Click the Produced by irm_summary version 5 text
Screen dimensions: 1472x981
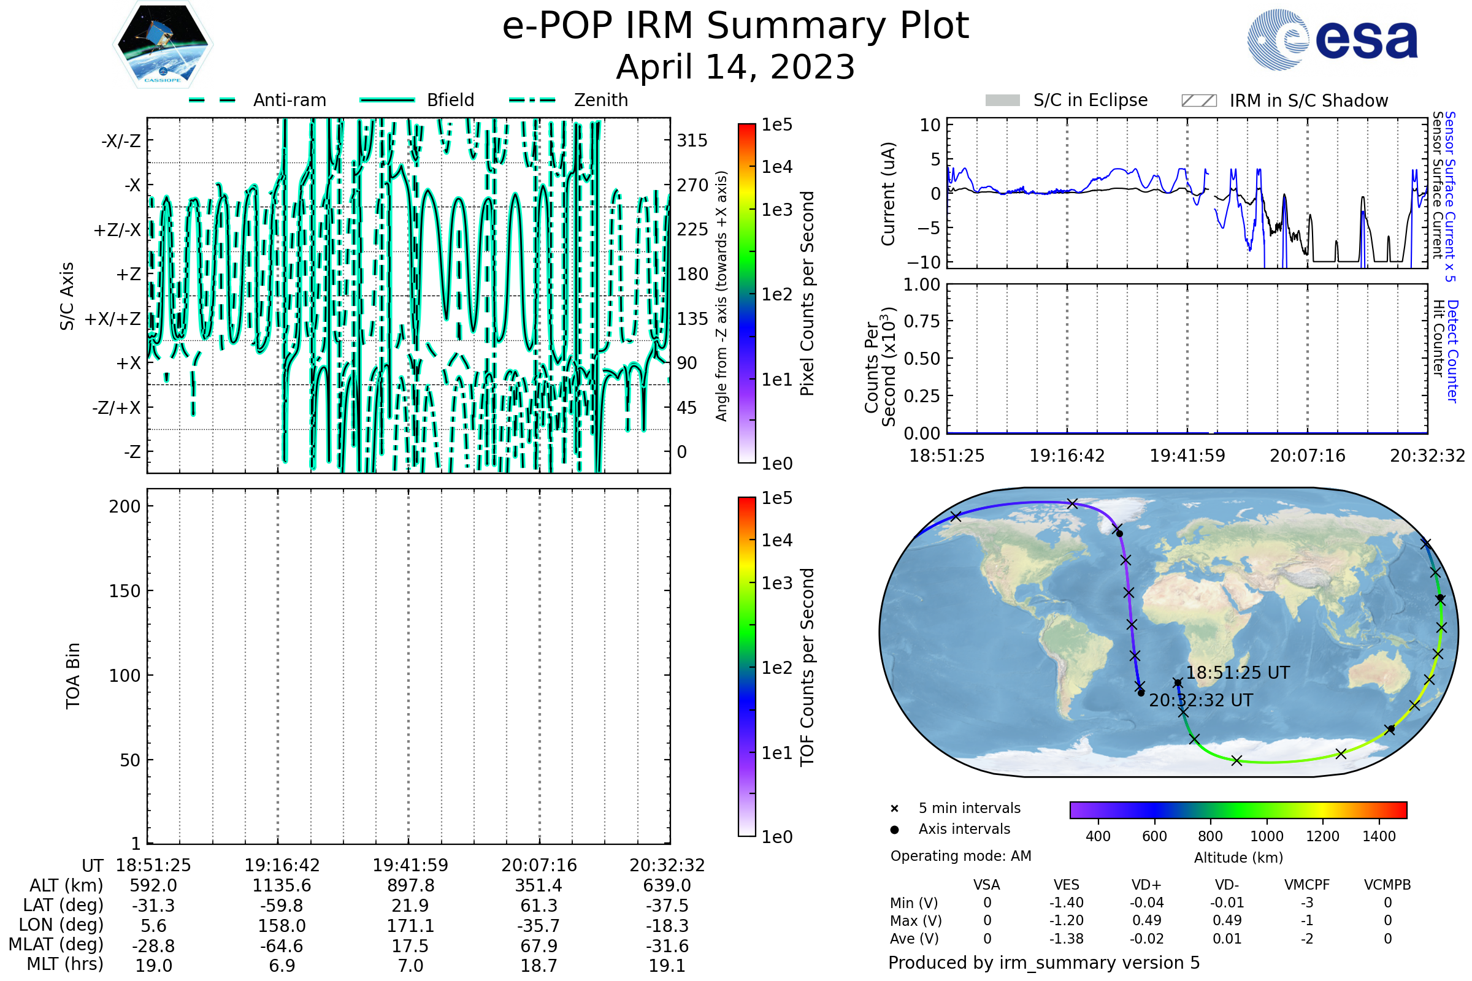point(1044,963)
